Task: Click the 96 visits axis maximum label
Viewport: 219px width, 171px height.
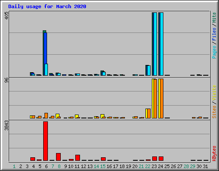Action: [x=6, y=80]
